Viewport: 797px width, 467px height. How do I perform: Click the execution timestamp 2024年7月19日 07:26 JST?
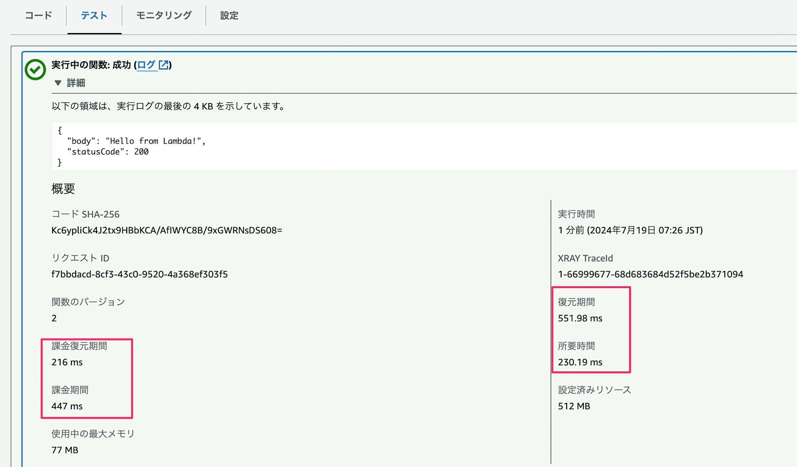pyautogui.click(x=645, y=230)
